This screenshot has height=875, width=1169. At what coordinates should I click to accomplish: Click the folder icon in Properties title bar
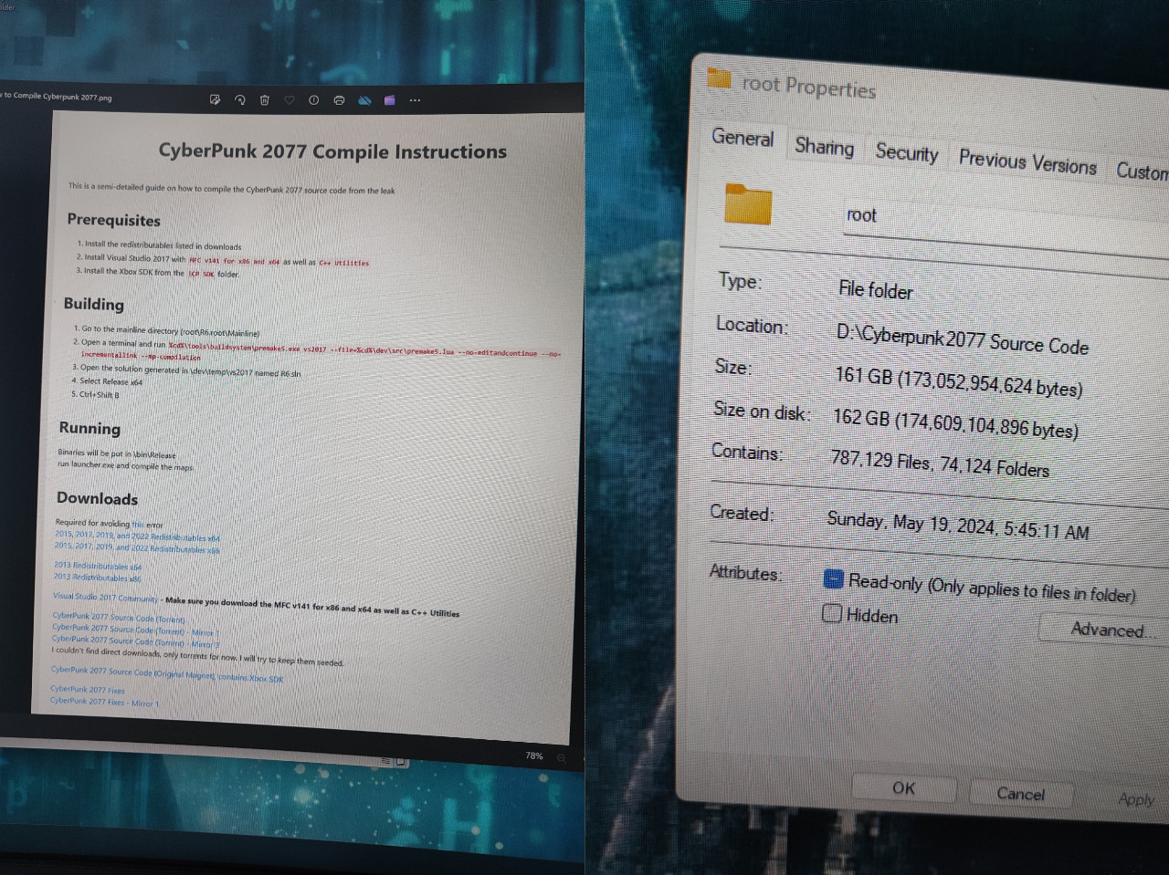[x=720, y=78]
